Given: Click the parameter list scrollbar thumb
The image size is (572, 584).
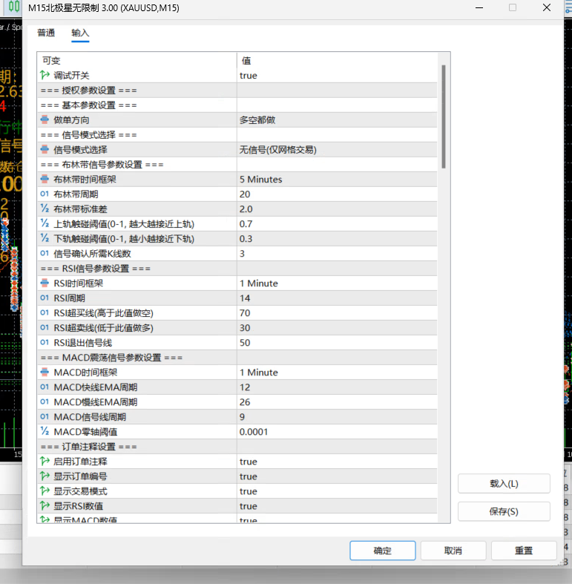Looking at the screenshot, I should tap(443, 117).
